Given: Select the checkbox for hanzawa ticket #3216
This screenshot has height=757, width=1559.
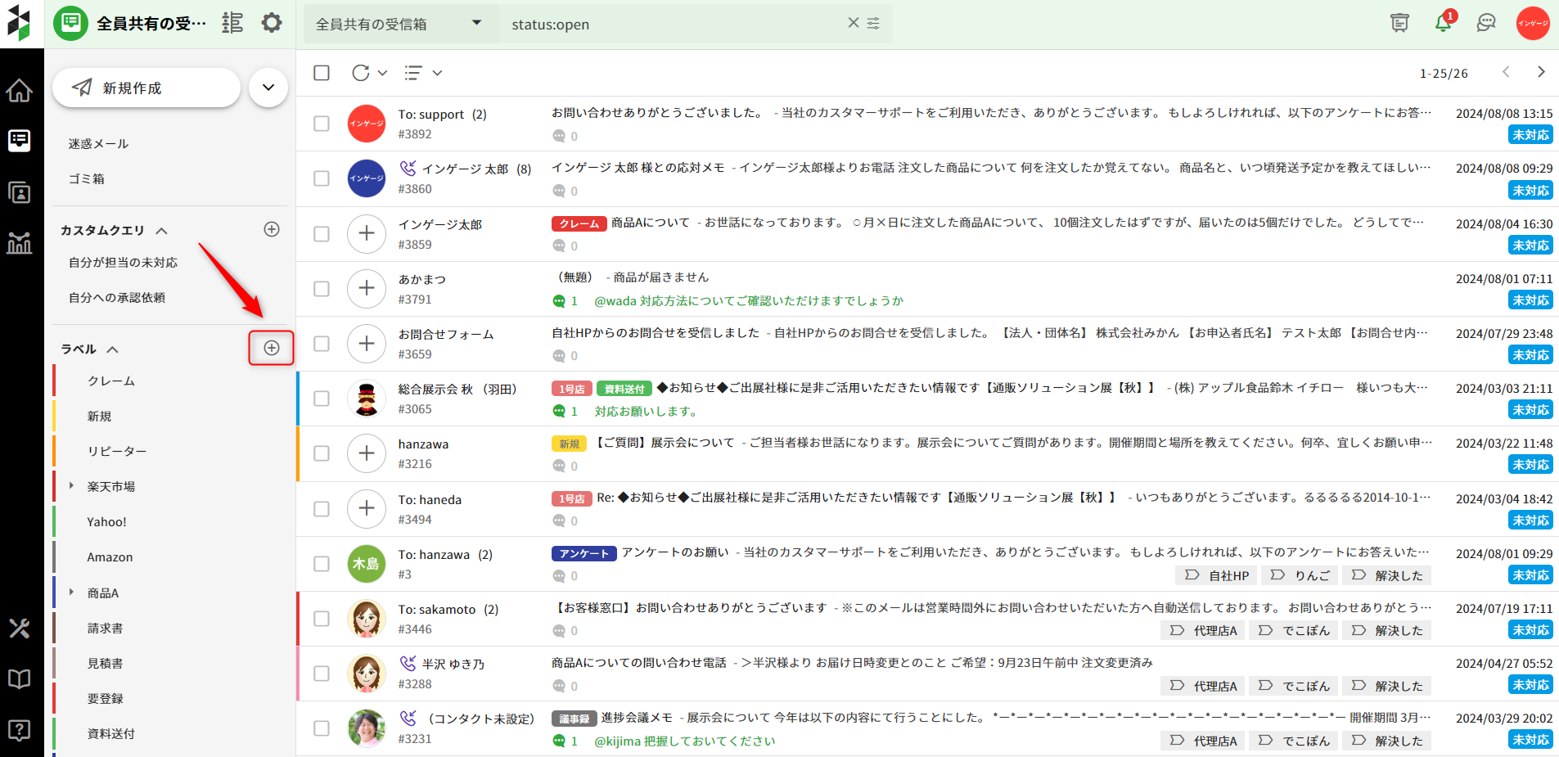Looking at the screenshot, I should (x=322, y=453).
